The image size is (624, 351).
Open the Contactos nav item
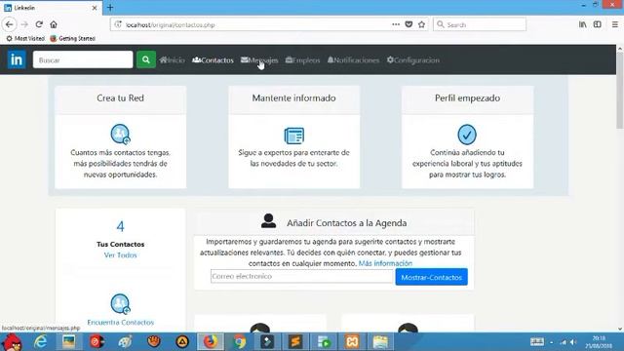coord(213,60)
